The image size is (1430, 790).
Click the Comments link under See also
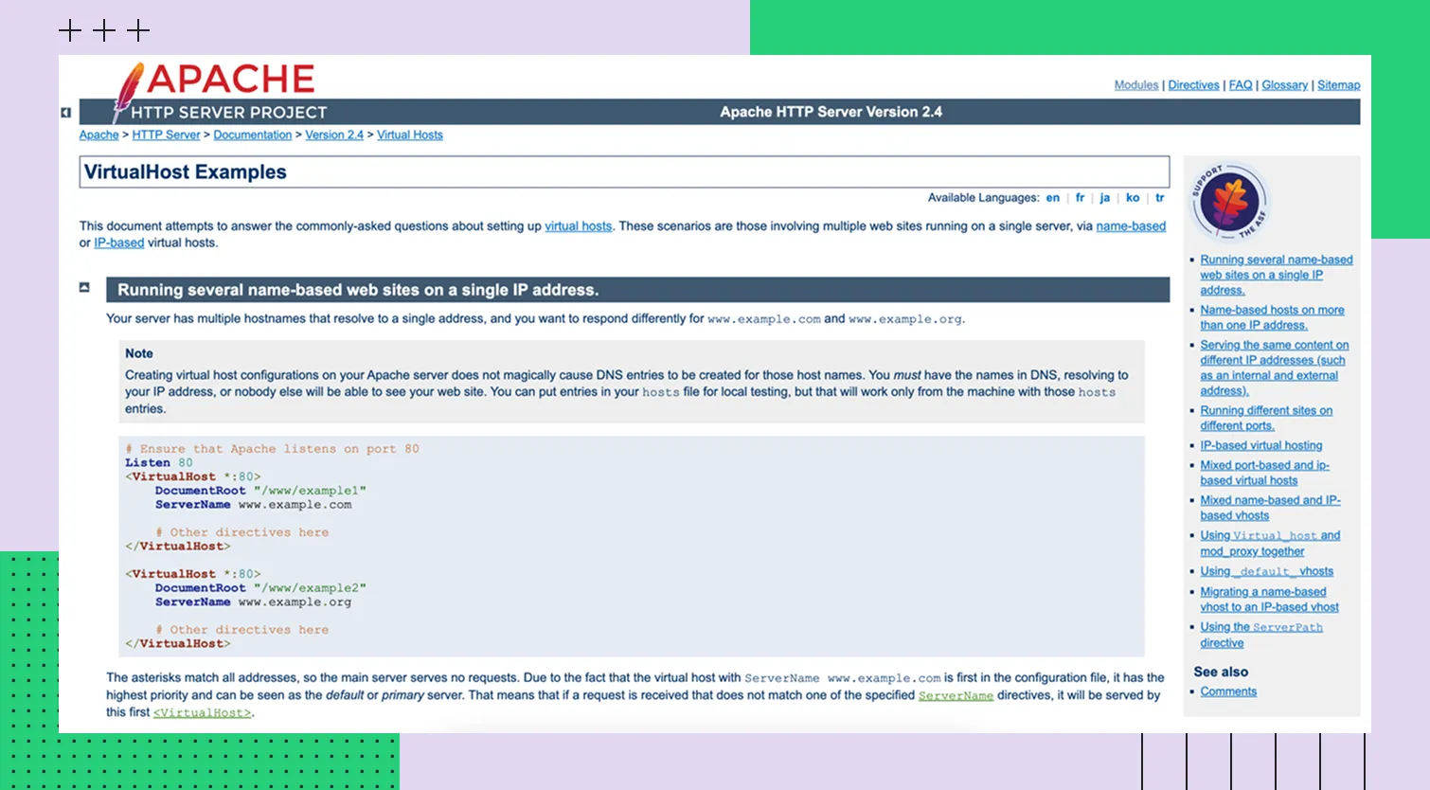coord(1228,691)
